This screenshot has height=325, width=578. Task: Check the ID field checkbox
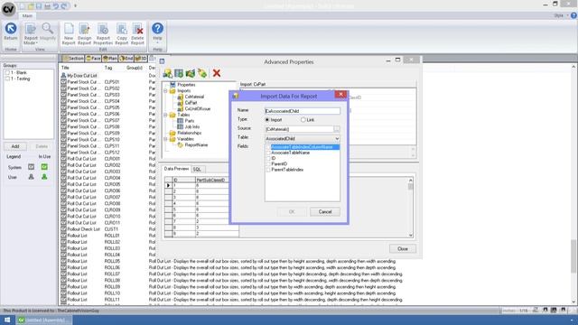[x=268, y=158]
